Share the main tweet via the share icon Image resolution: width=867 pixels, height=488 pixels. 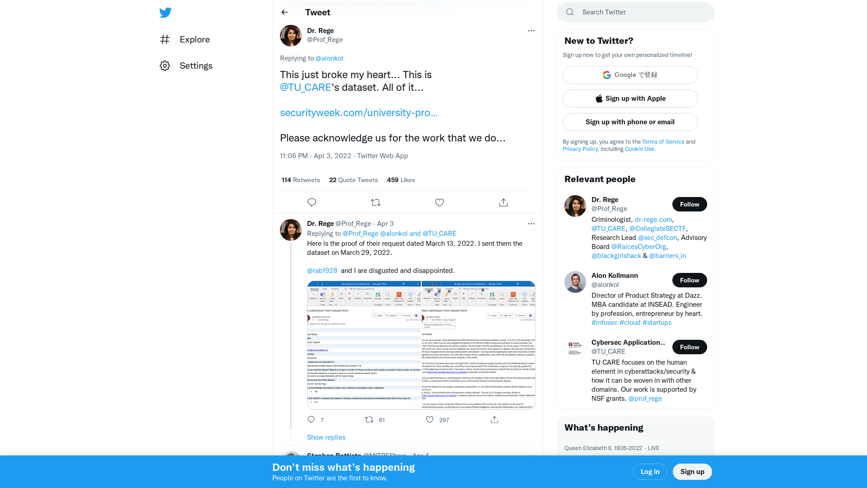point(503,202)
